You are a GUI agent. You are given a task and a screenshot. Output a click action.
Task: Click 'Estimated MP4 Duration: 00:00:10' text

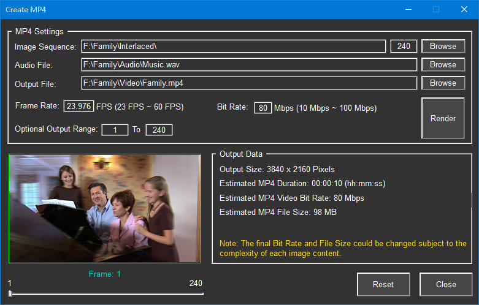pos(302,184)
